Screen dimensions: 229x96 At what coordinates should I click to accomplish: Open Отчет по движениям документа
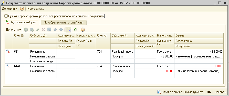pyautogui.click(x=180, y=92)
